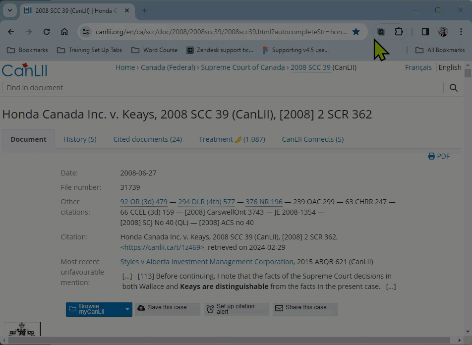Click the search magnifier icon
Image resolution: width=472 pixels, height=345 pixels.
coord(454,88)
